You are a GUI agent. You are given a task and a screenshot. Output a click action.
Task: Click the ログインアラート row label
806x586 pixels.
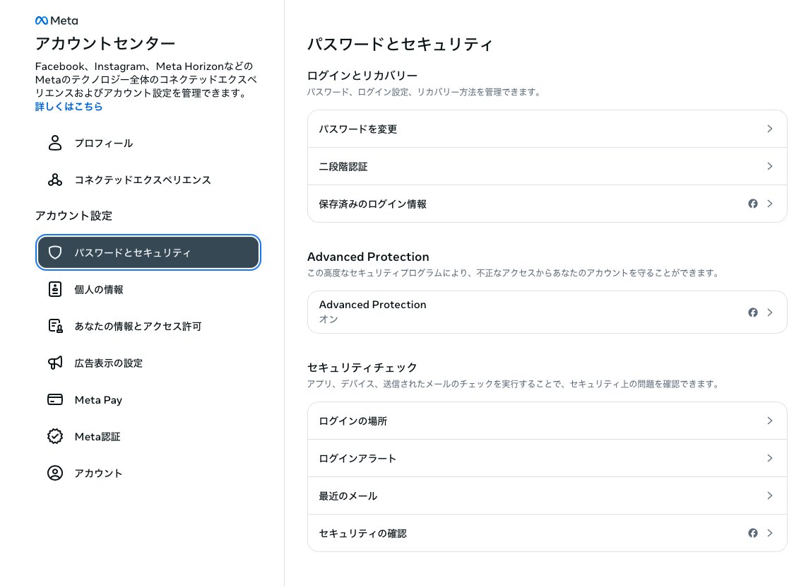[357, 458]
